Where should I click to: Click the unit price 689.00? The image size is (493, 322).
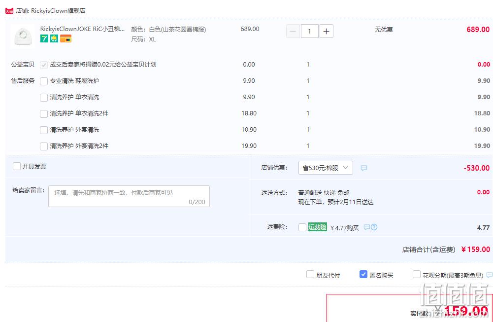click(250, 29)
